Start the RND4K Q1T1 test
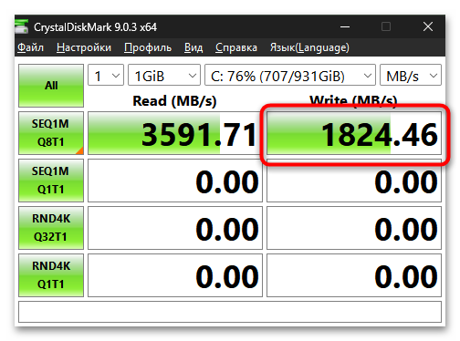This screenshot has height=341, width=460. tap(51, 275)
